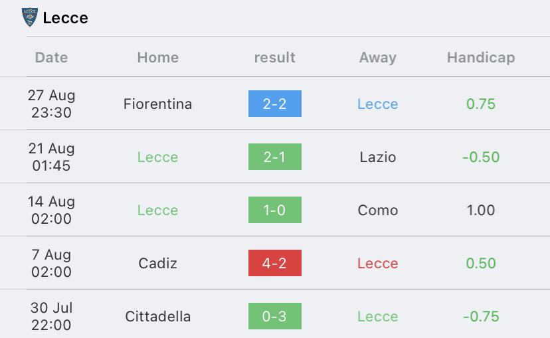Click the Away column header
Screen dimensions: 550x338
point(378,58)
